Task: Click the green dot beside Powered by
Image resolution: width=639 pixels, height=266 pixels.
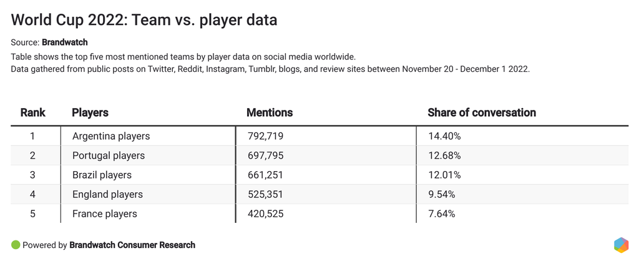Action: coord(16,245)
